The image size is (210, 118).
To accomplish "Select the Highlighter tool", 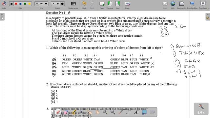I will (73, 112).
